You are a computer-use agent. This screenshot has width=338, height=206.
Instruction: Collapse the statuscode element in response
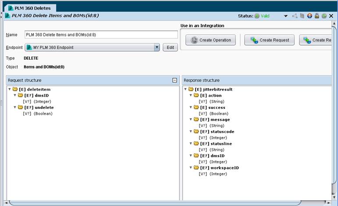[x=191, y=131]
